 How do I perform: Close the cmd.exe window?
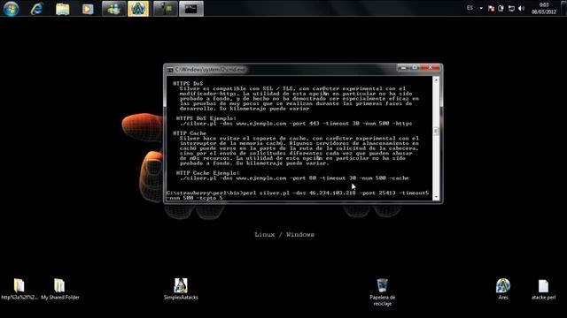coord(430,67)
